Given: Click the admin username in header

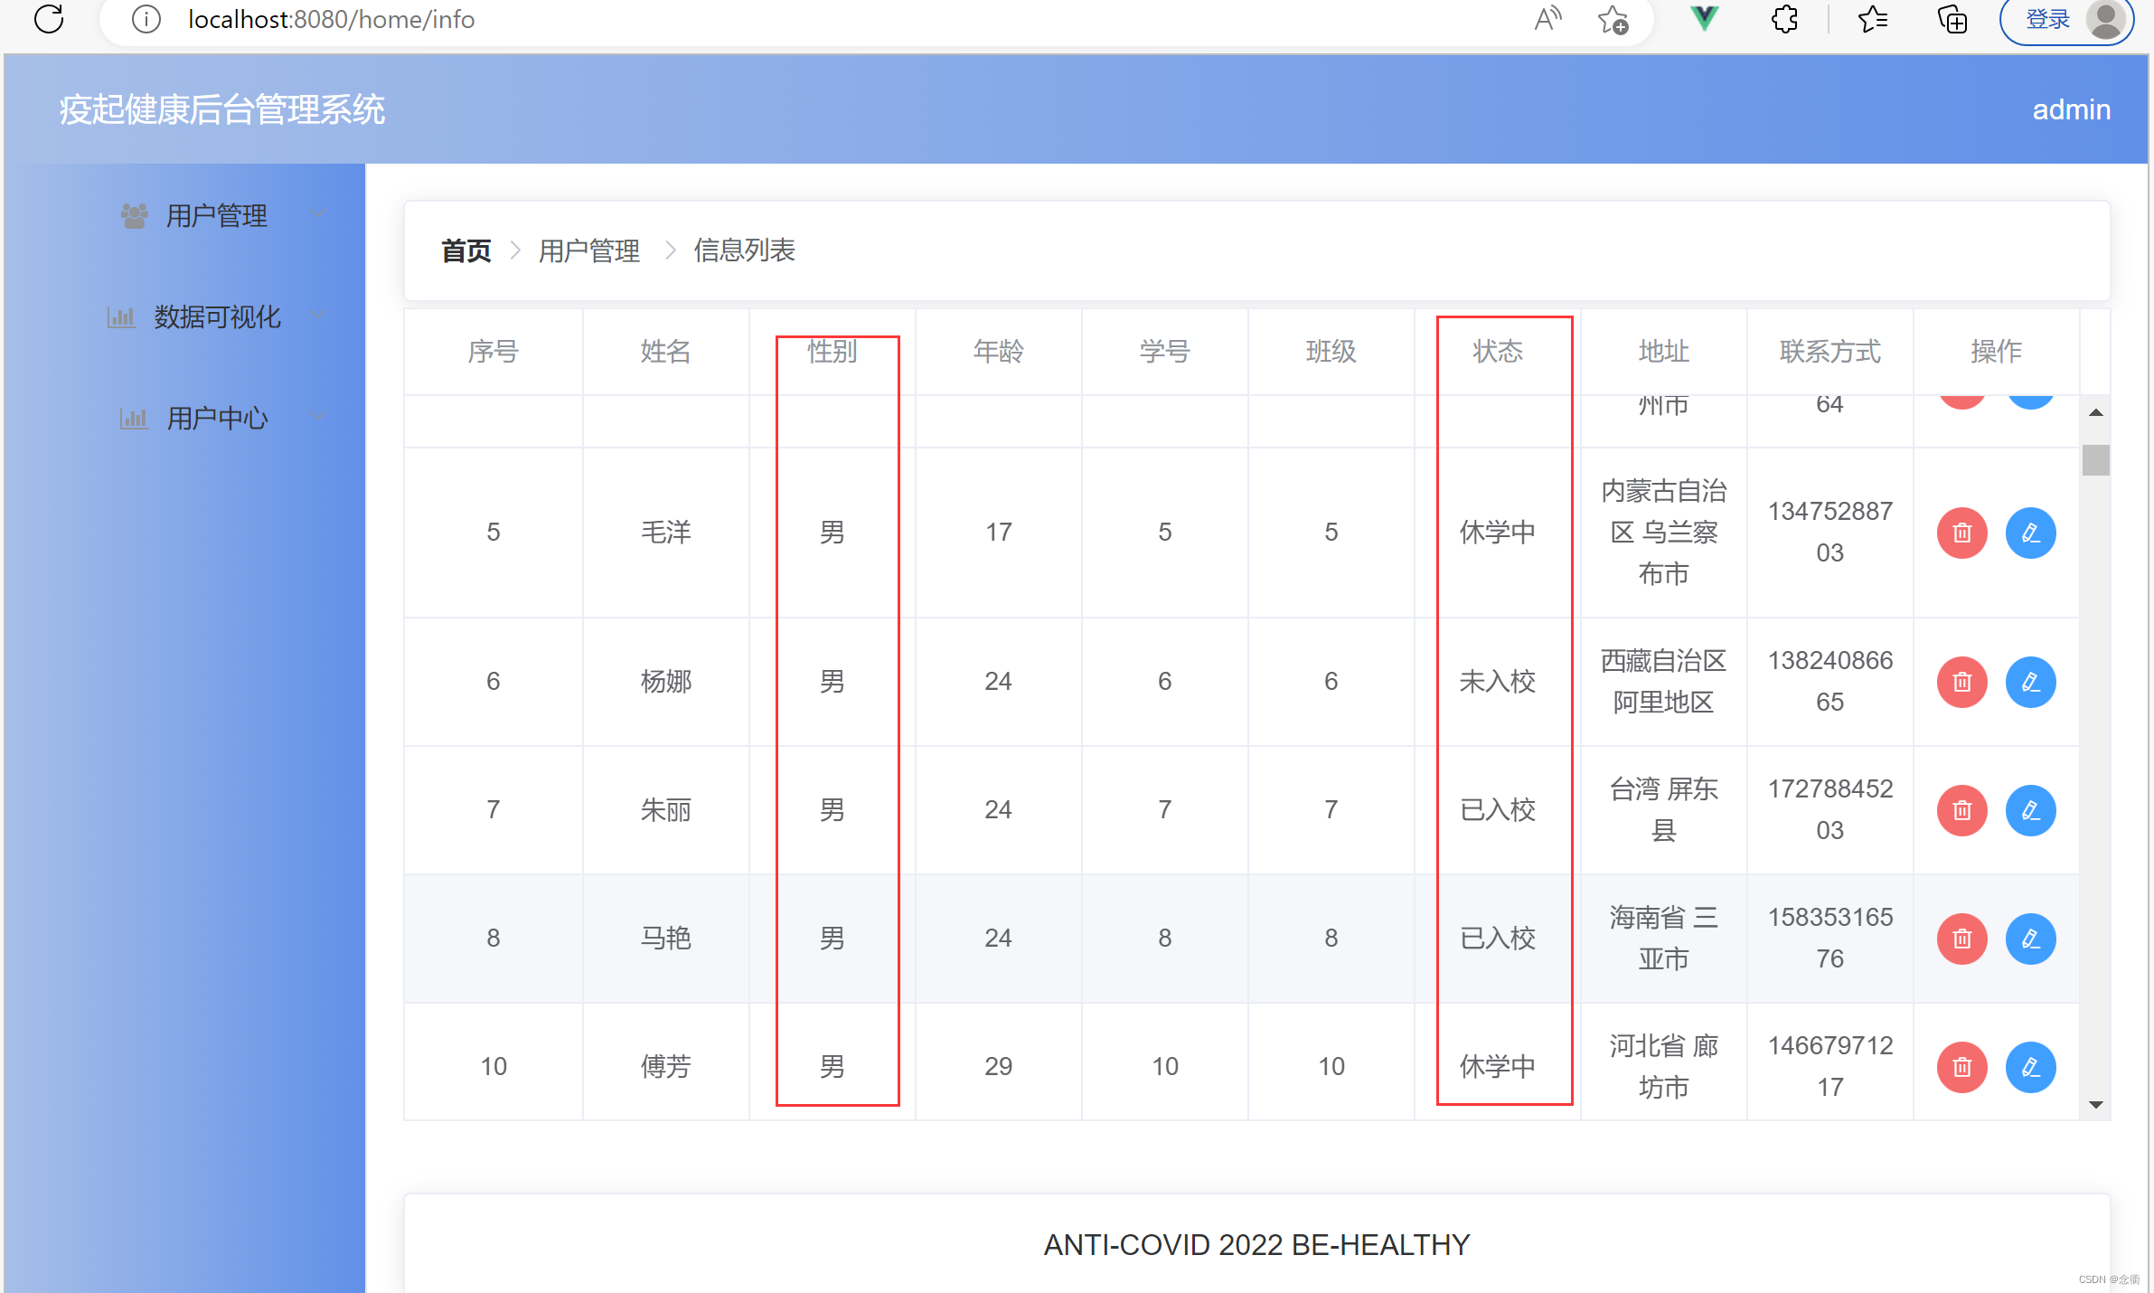Looking at the screenshot, I should [x=2070, y=109].
